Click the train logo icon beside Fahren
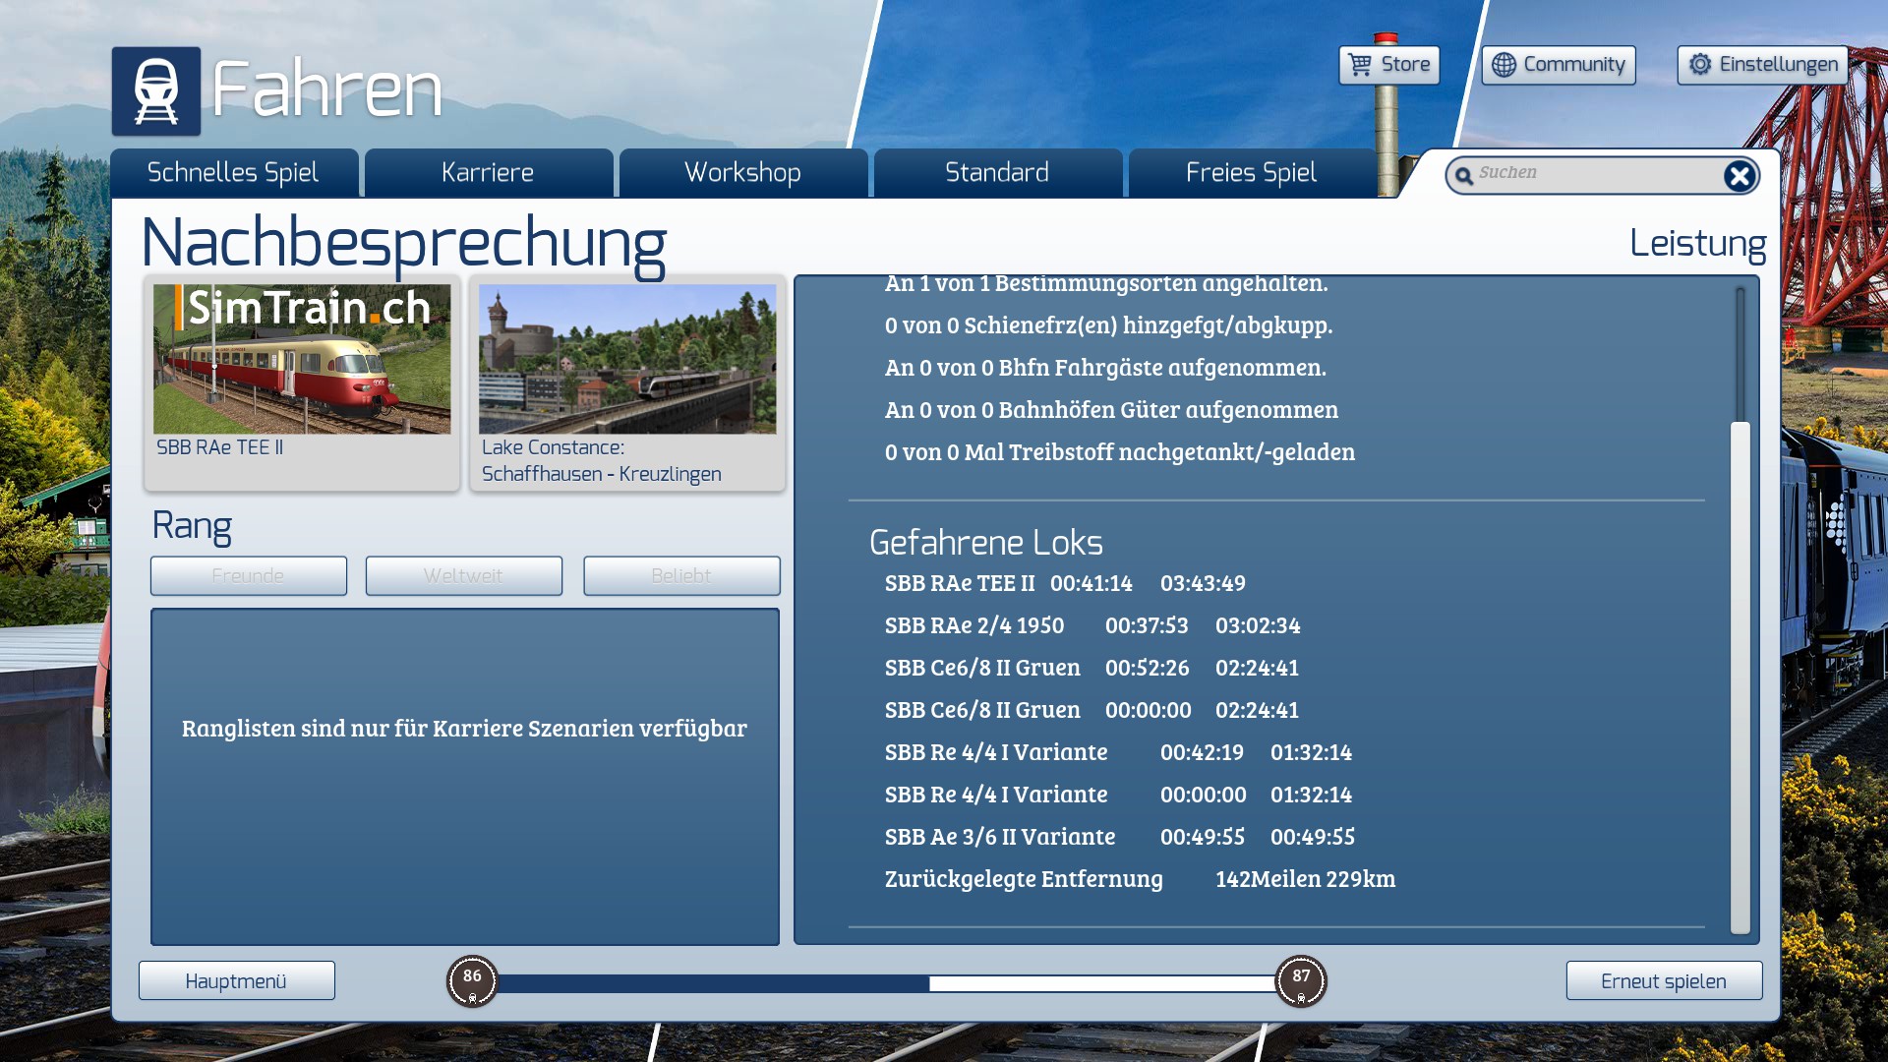 pos(155,90)
